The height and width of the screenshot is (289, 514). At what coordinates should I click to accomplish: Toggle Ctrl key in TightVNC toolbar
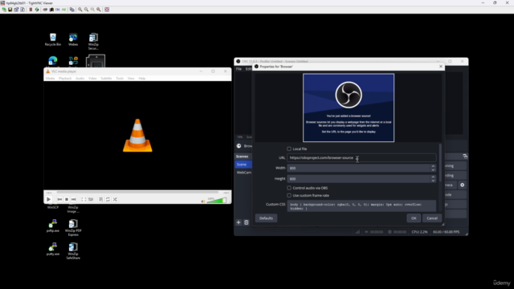[x=57, y=10]
